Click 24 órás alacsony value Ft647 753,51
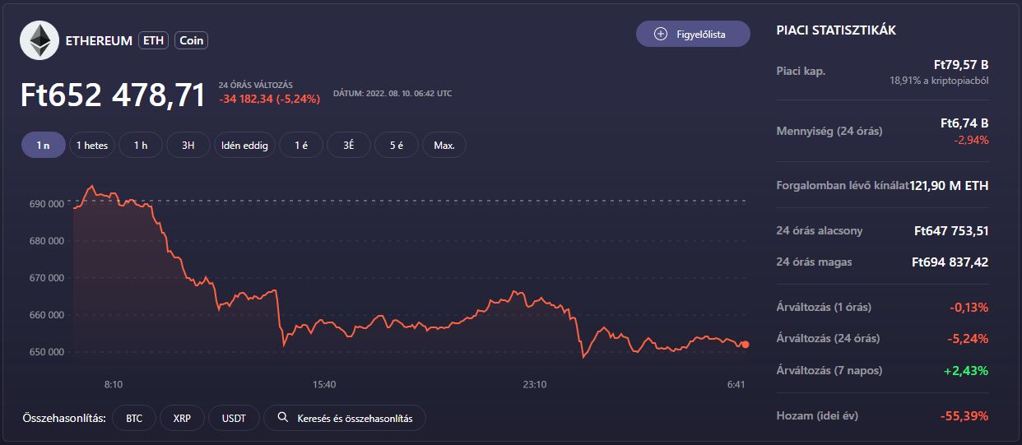The image size is (1022, 445). tap(951, 231)
